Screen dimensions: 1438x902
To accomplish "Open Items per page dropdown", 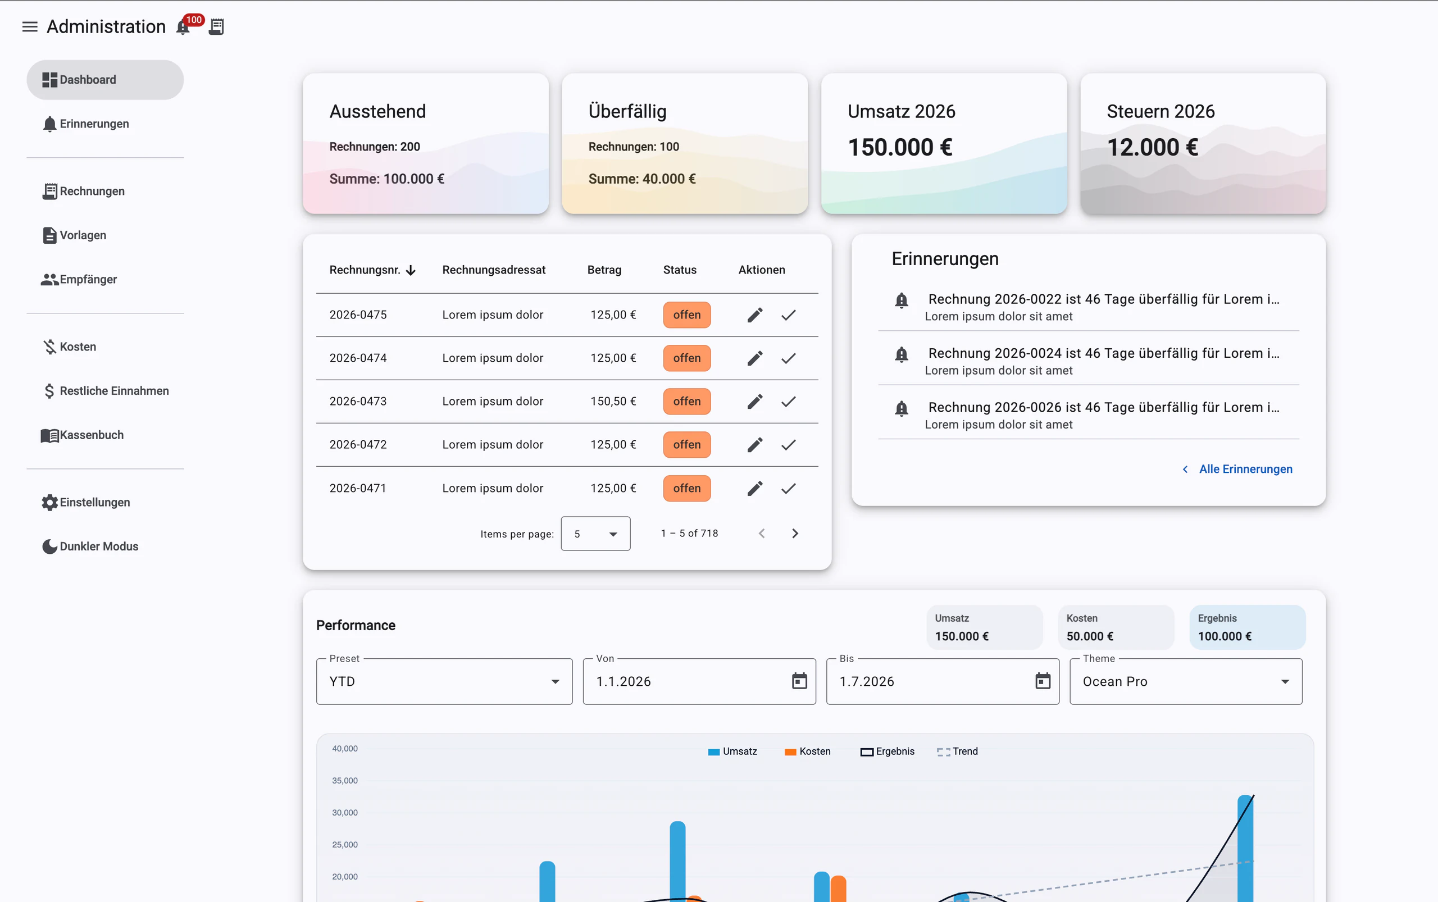I will point(595,534).
